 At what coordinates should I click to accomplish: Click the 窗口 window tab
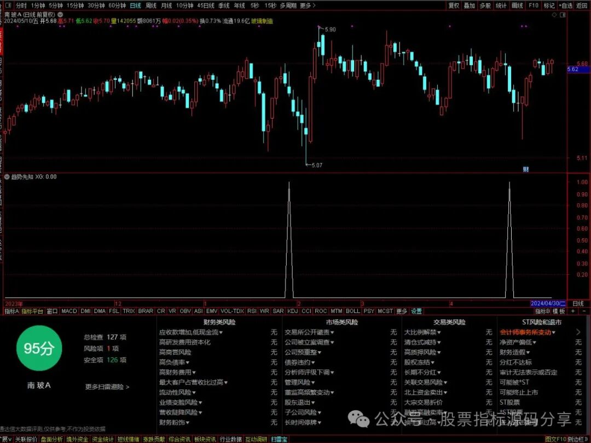tap(52, 311)
